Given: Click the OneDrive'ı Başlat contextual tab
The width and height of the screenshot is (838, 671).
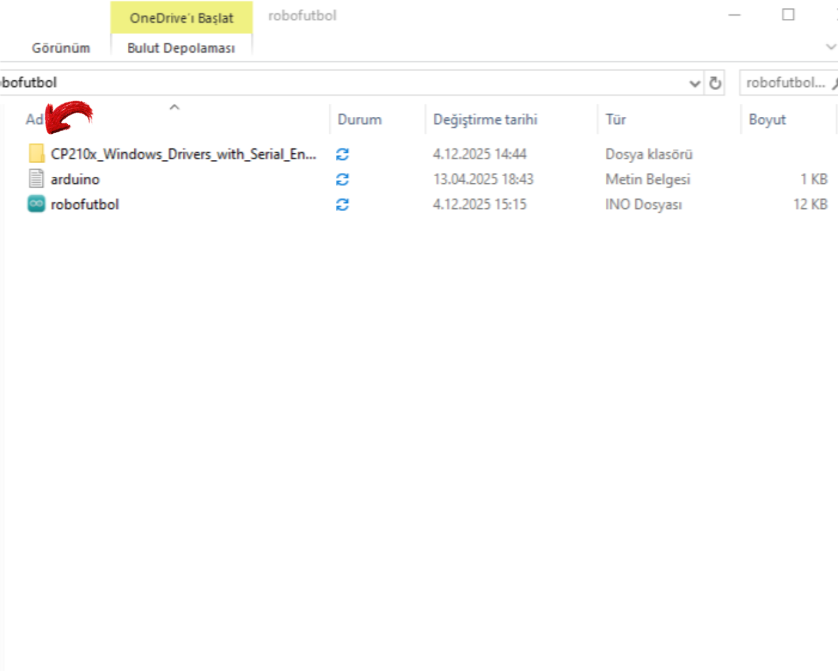Looking at the screenshot, I should click(x=181, y=18).
